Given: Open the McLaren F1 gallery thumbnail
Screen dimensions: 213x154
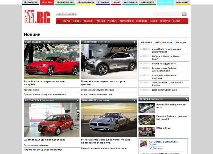Looking at the screenshot, I should (147, 120).
